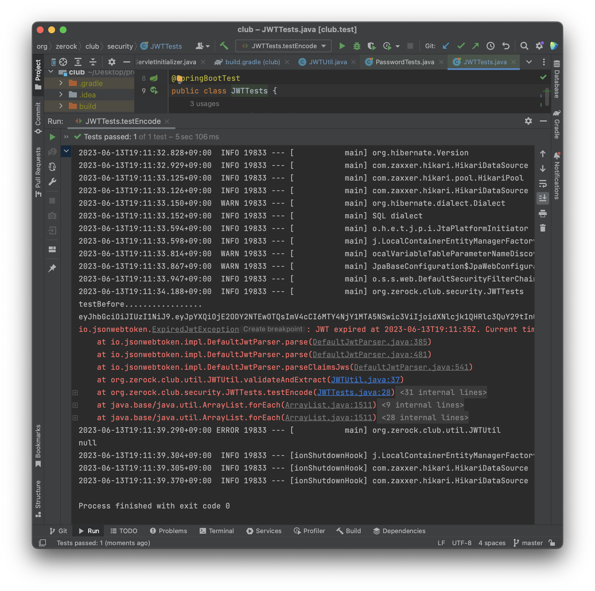This screenshot has height=591, width=595.
Task: Jump up the stack trace in console
Action: [543, 154]
